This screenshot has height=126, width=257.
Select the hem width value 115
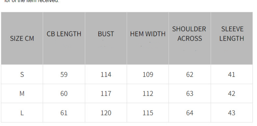[x=148, y=113]
